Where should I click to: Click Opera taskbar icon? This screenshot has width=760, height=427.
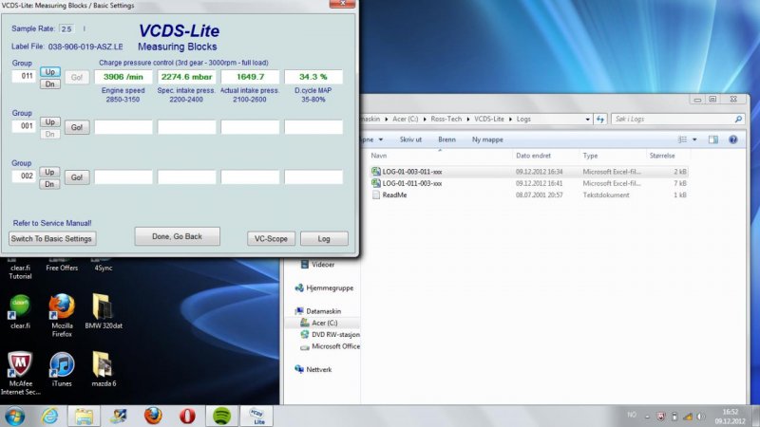tap(187, 417)
